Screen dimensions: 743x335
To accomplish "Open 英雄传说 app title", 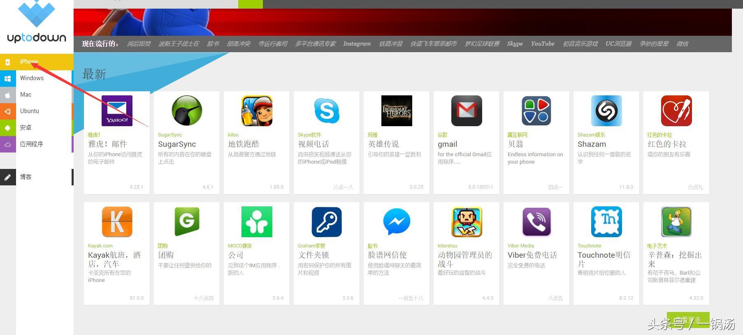I will pos(383,144).
